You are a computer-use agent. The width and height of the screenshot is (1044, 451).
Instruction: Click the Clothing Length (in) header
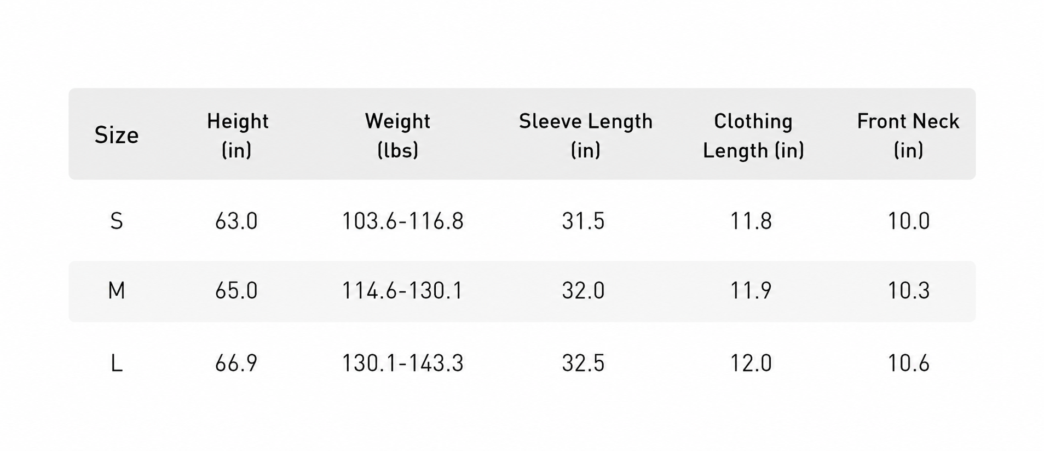pyautogui.click(x=753, y=135)
